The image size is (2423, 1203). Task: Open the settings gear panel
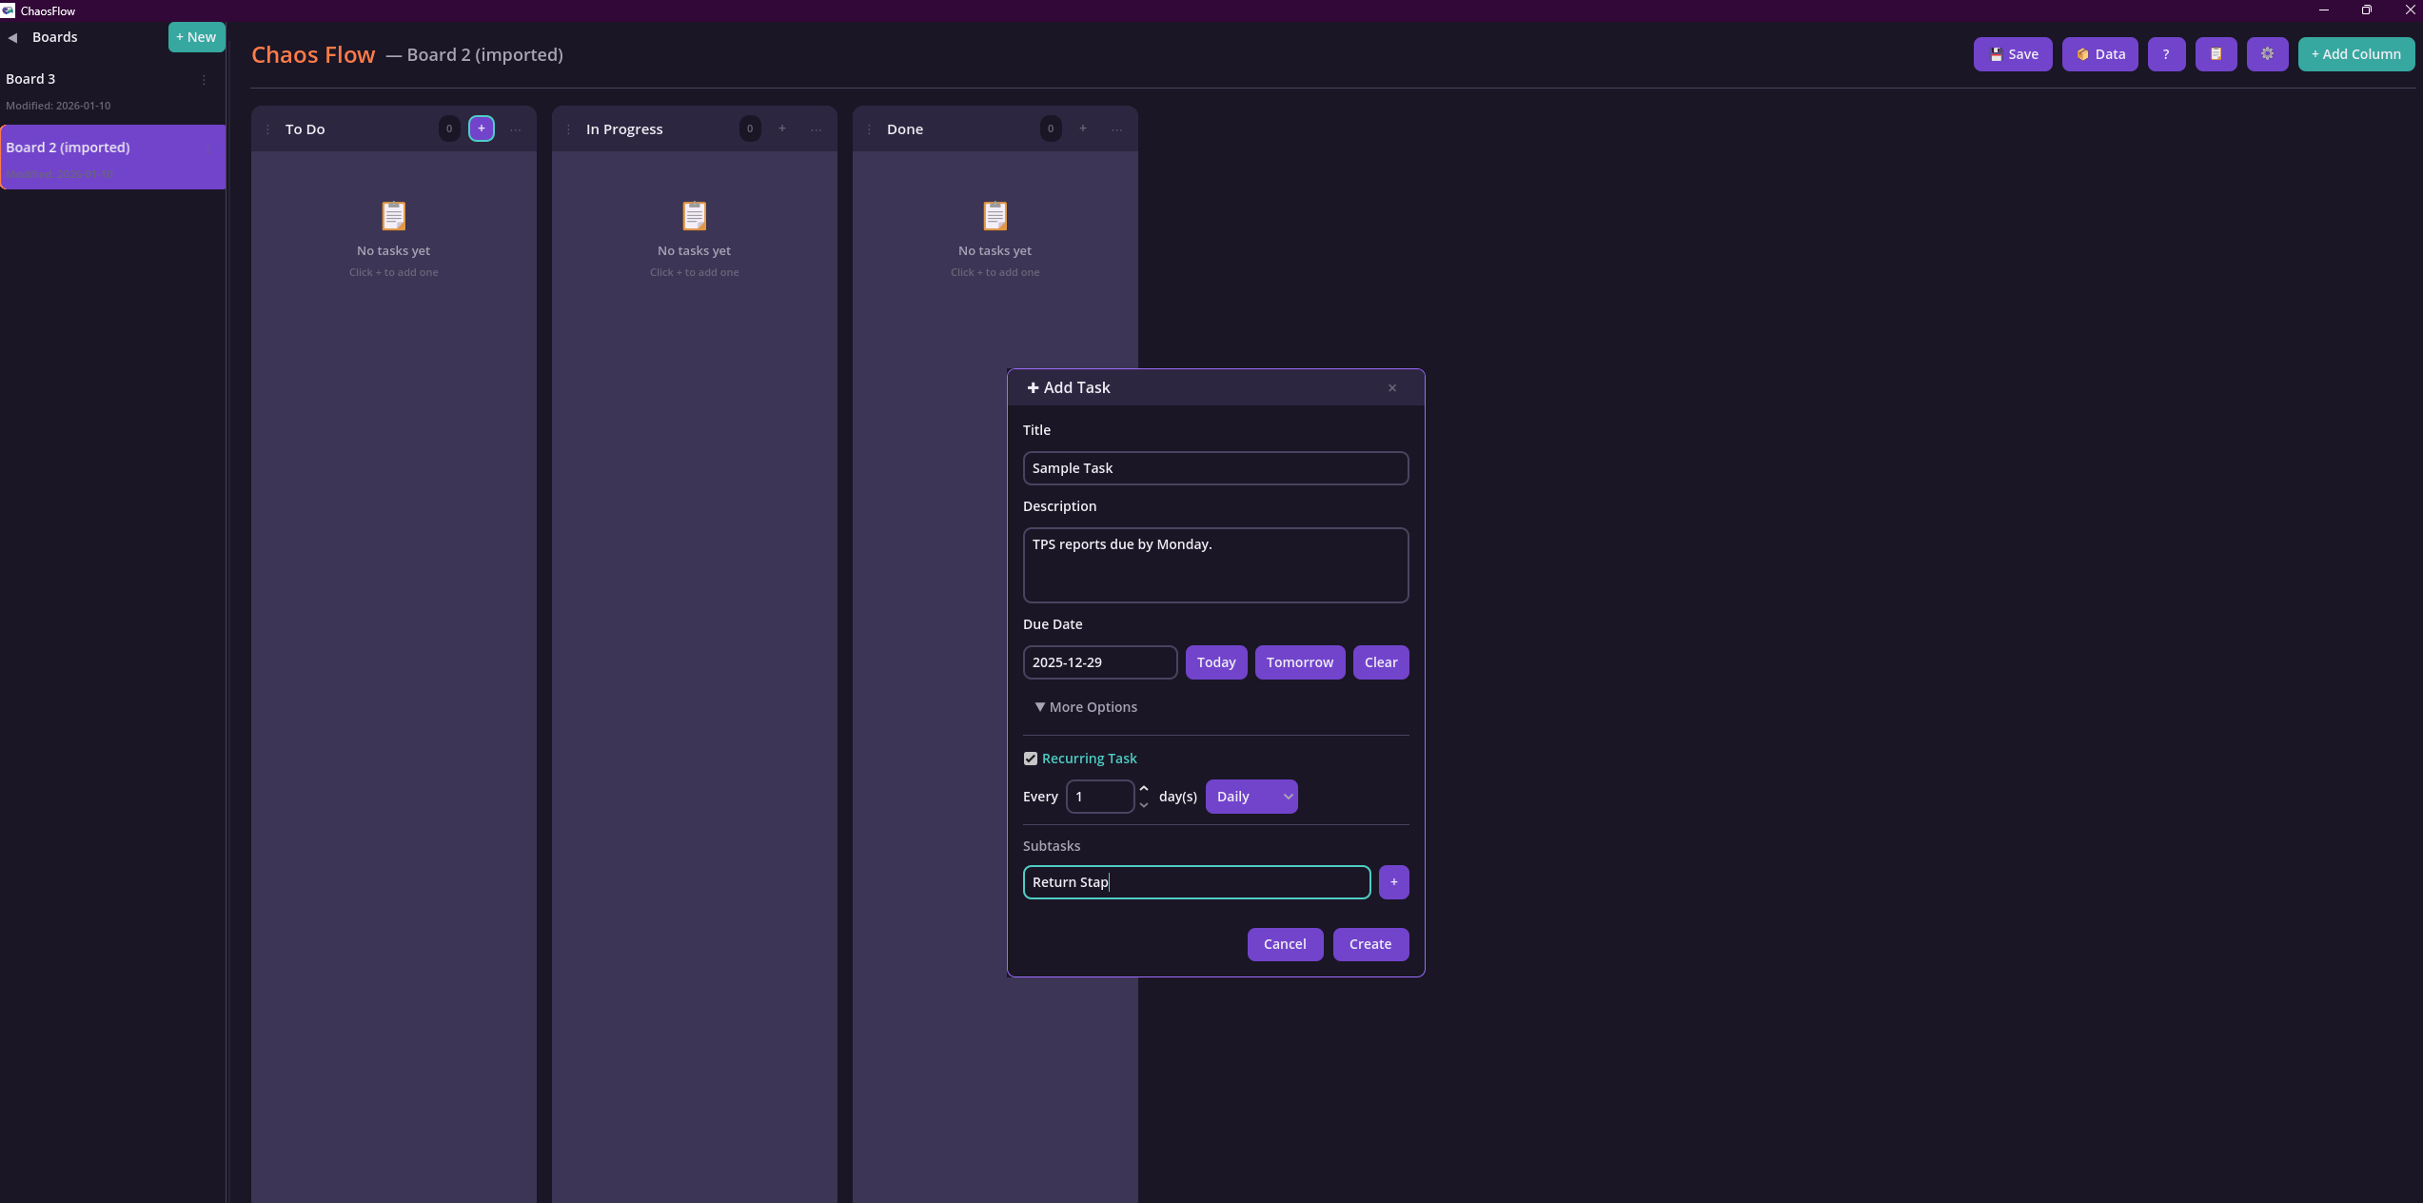coord(2267,54)
